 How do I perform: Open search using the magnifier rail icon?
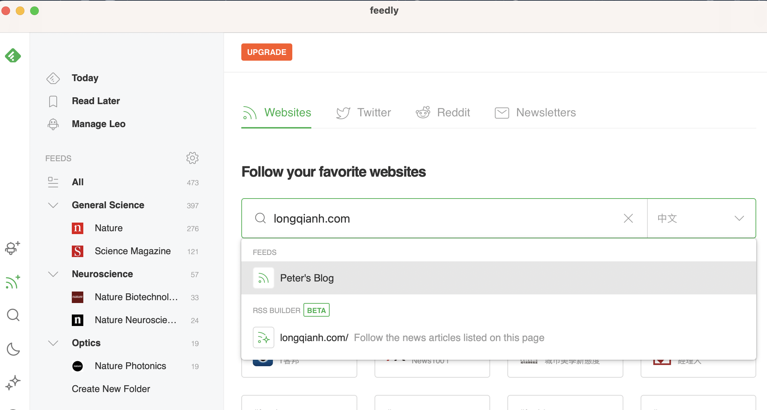click(x=13, y=315)
